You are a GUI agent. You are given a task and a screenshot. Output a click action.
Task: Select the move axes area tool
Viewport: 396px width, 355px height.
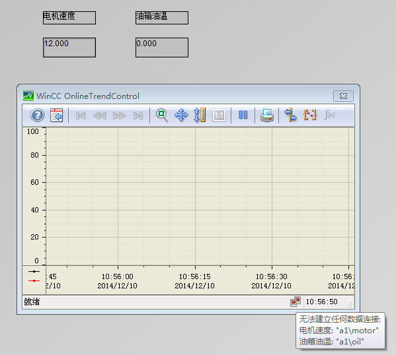coord(200,115)
